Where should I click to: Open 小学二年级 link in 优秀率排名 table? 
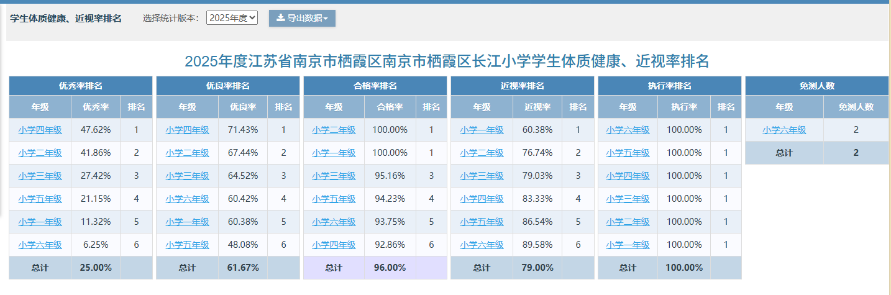click(x=40, y=153)
